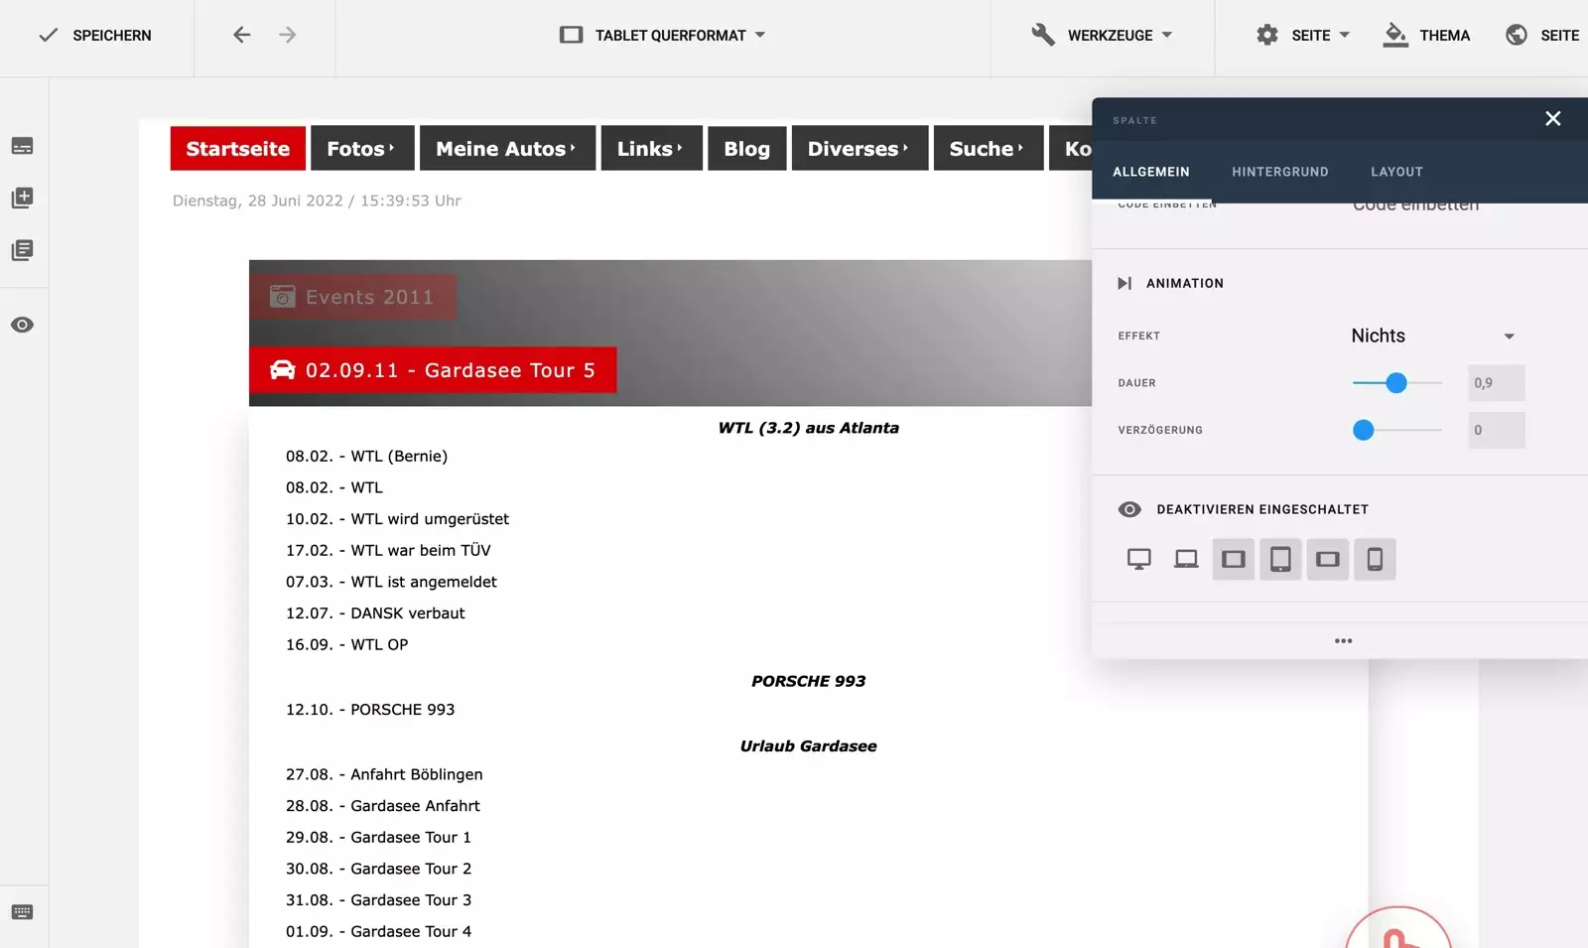Screen dimensions: 1588x948
Task: Click the add section icon in left sidebar
Action: coord(22,198)
